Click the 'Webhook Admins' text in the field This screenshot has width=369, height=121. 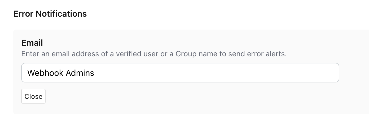(x=61, y=73)
